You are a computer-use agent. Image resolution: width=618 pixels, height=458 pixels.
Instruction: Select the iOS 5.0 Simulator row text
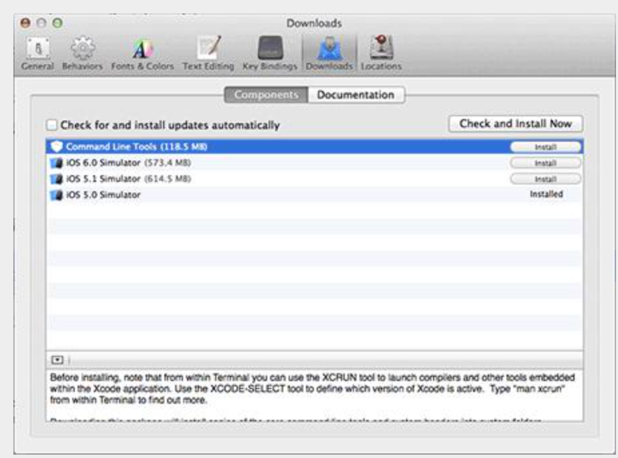click(x=103, y=195)
